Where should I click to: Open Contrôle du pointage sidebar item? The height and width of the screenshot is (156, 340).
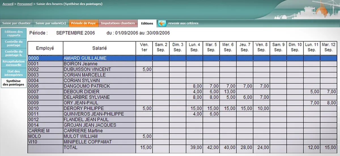coord(14,43)
